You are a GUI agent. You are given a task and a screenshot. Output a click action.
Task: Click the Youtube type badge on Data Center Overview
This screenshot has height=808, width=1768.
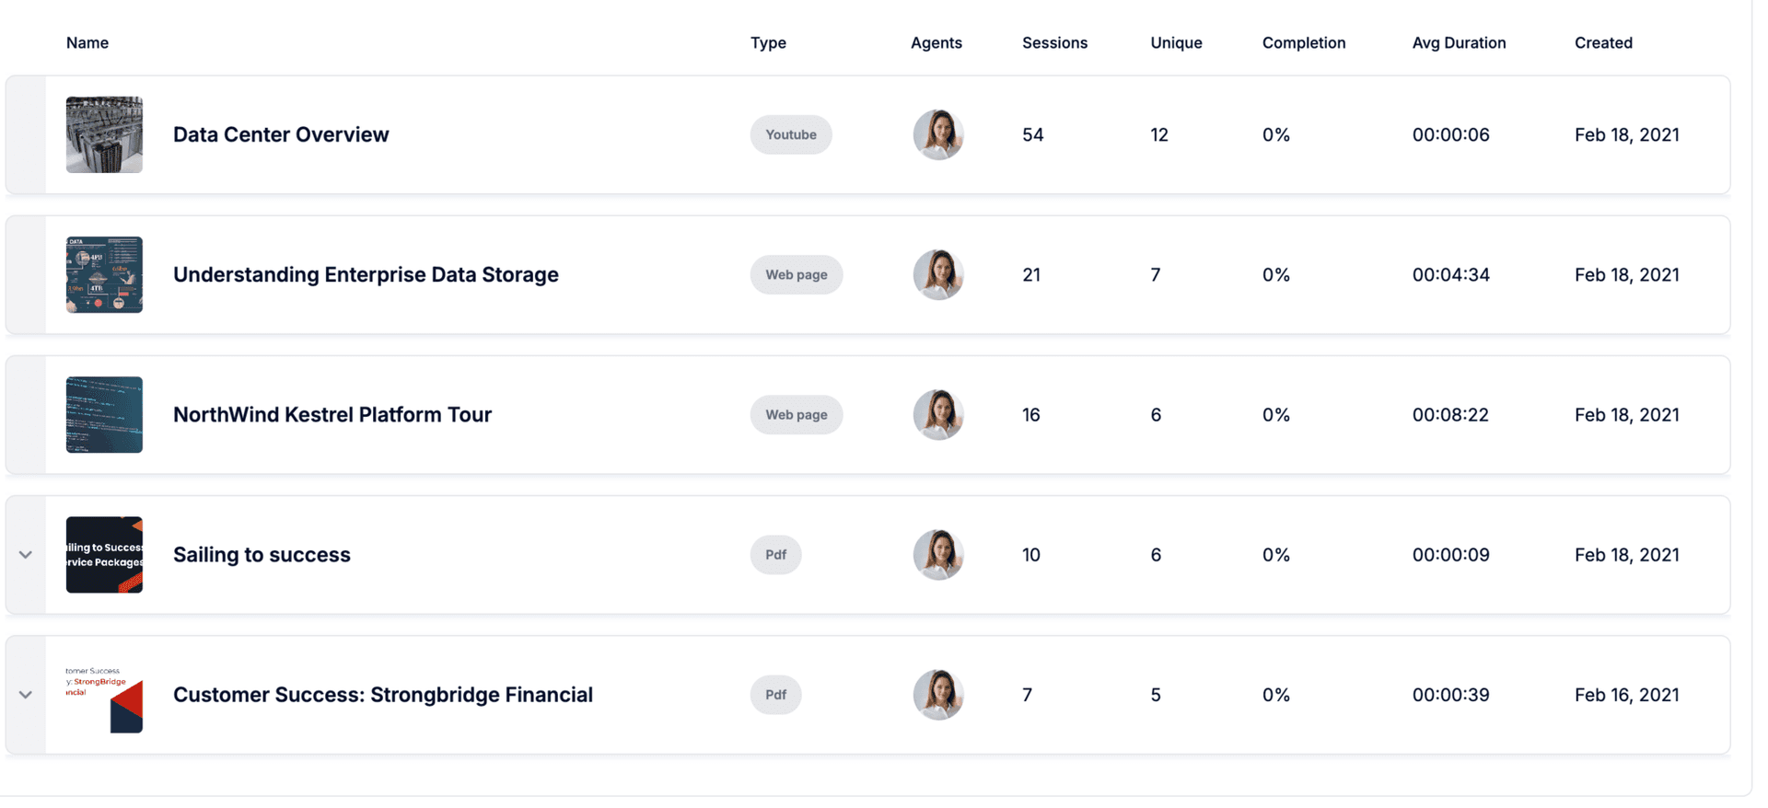point(790,134)
